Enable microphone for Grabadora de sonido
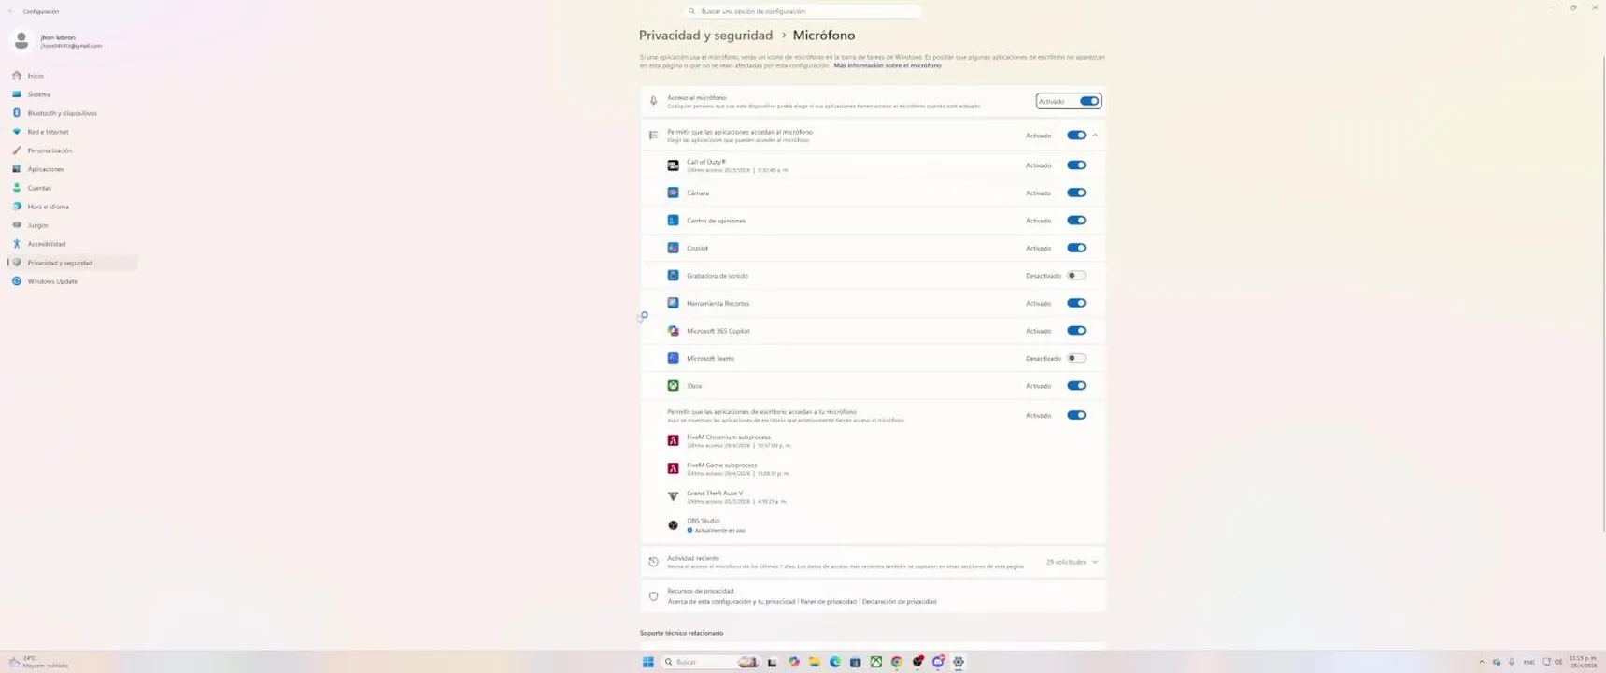 pyautogui.click(x=1076, y=276)
